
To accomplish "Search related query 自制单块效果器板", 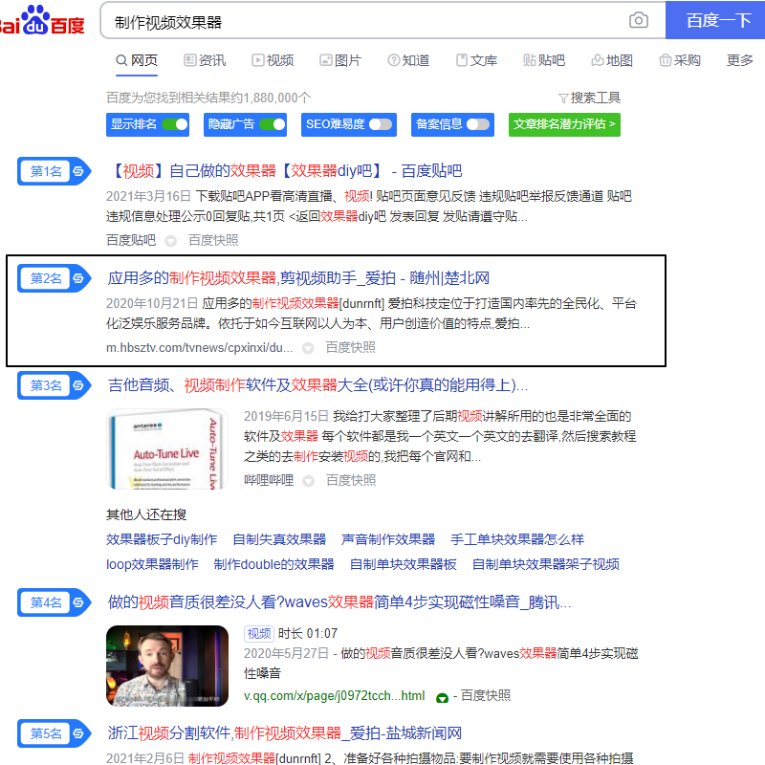I will (404, 564).
